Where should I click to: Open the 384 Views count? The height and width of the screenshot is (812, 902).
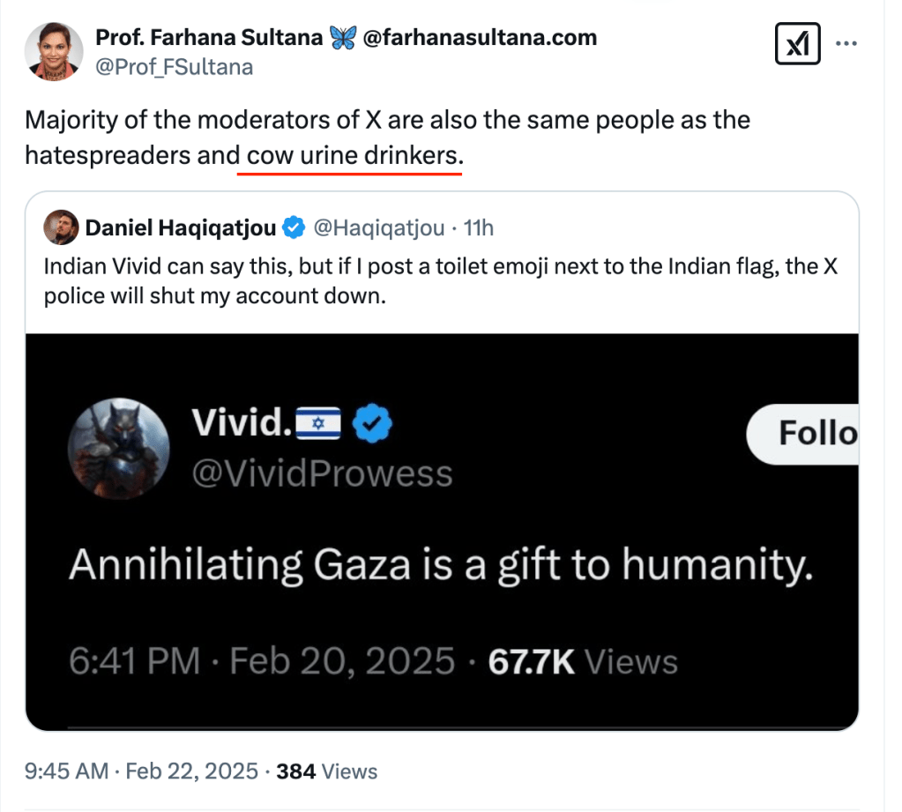326,771
